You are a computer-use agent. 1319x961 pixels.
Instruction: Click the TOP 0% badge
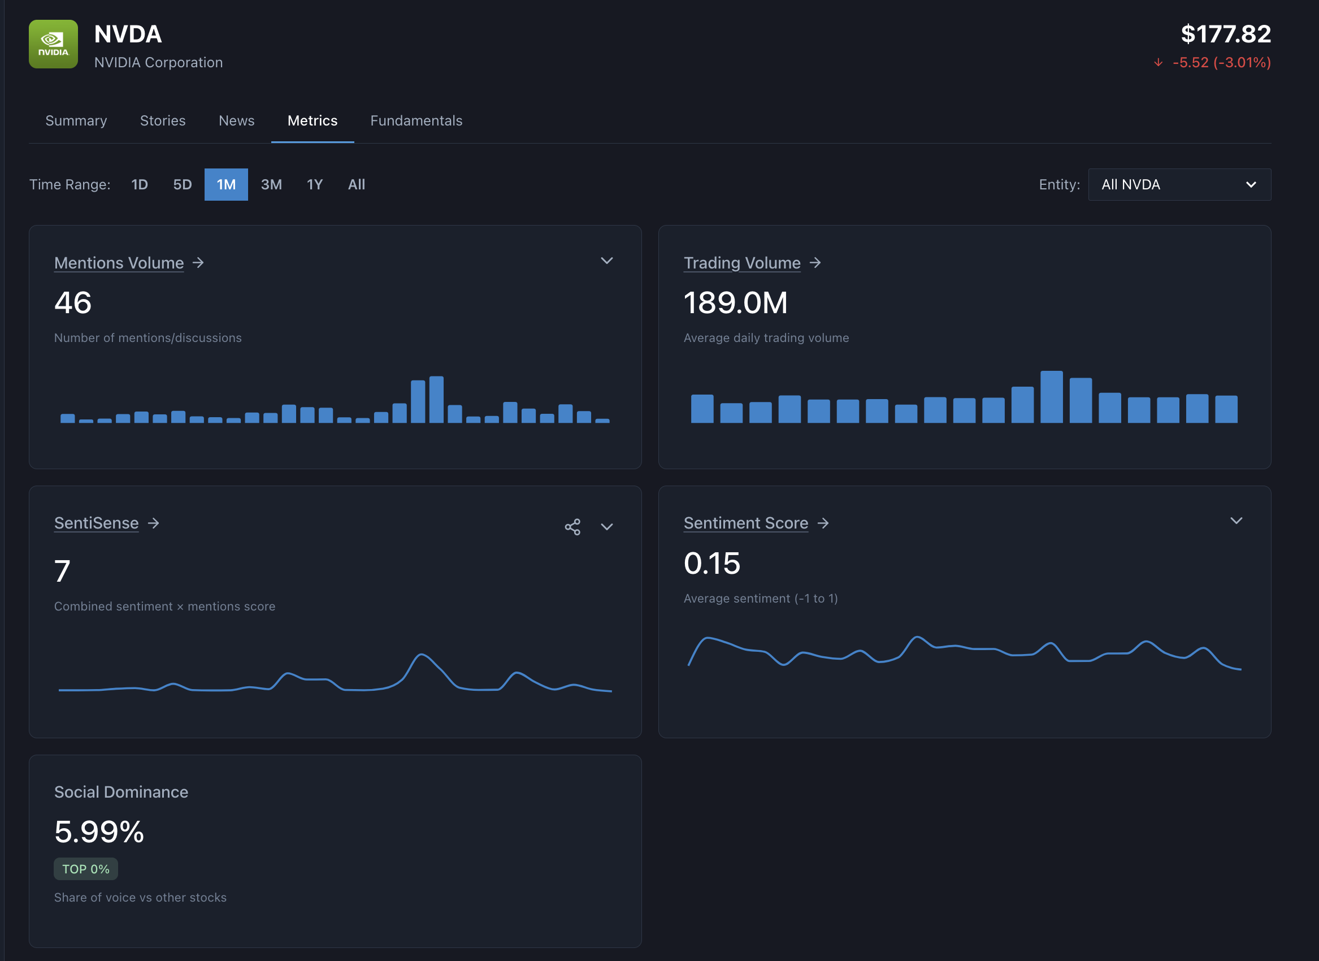tap(85, 868)
